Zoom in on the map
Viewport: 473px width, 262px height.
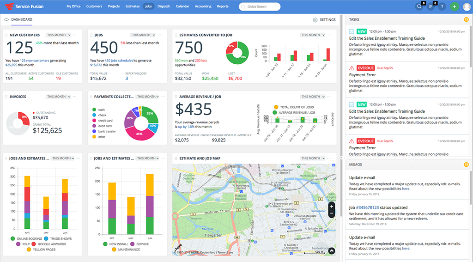tap(332, 207)
